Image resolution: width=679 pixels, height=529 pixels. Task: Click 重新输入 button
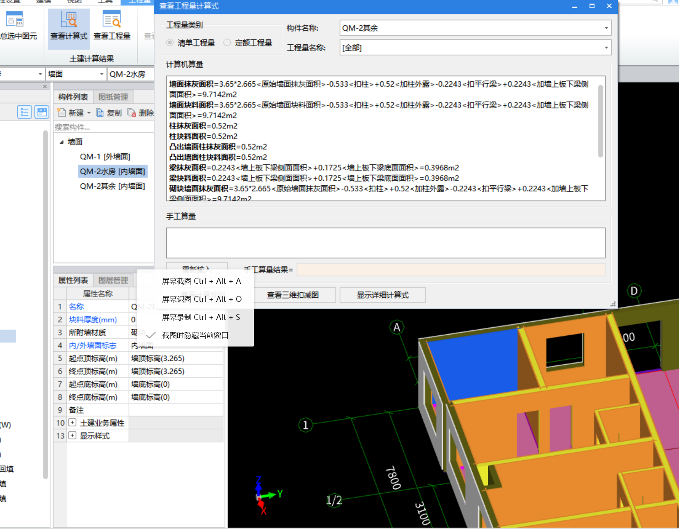tap(197, 269)
